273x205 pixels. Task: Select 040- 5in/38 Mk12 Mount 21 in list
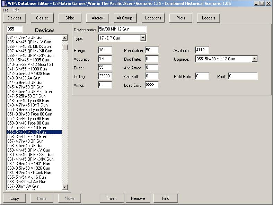pos(30,65)
